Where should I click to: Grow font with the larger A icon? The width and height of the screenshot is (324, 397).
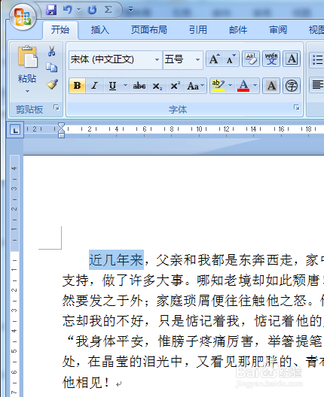point(215,59)
